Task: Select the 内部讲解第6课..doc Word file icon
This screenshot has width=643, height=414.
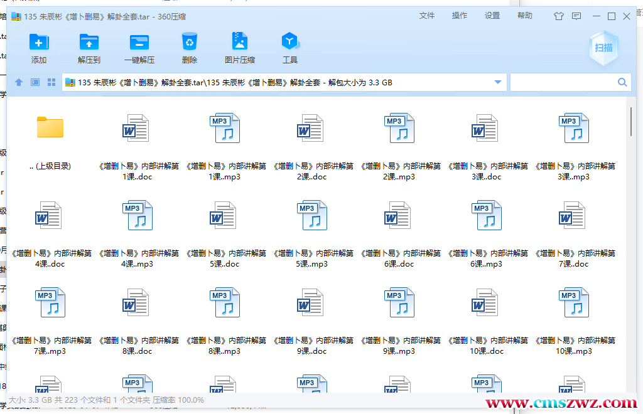Action: pyautogui.click(x=397, y=215)
